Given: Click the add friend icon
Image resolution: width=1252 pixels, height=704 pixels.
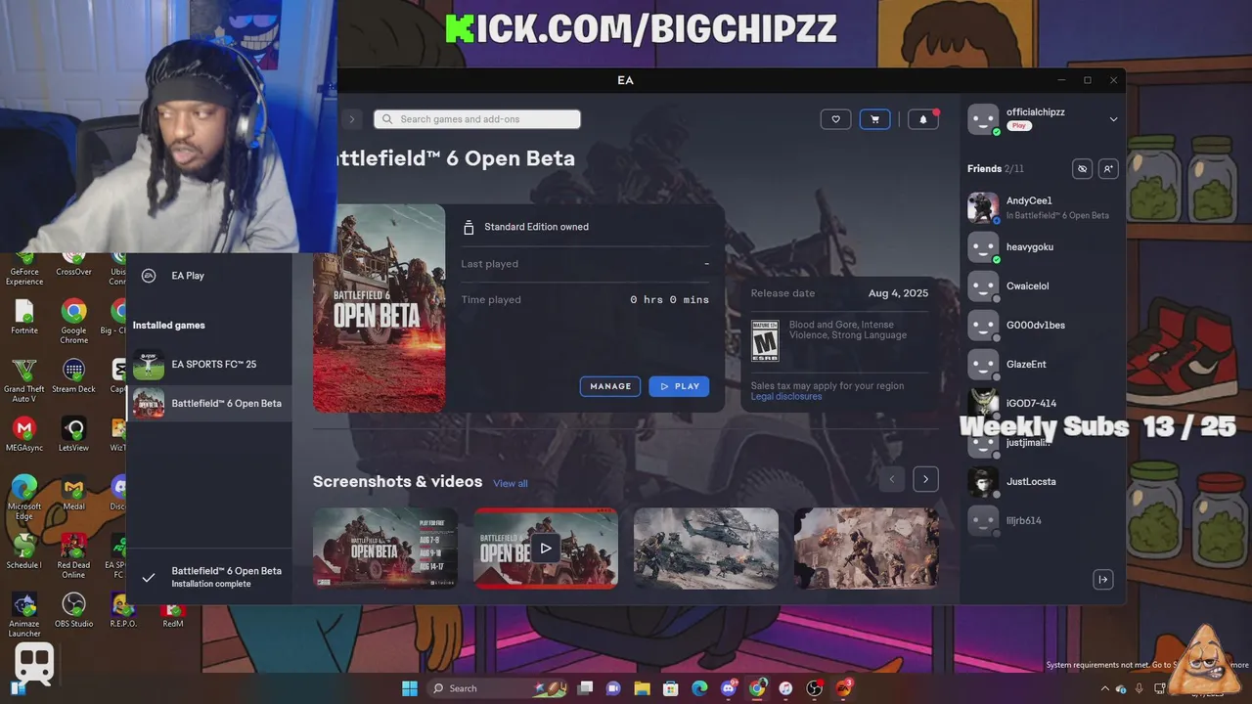Looking at the screenshot, I should coord(1107,169).
